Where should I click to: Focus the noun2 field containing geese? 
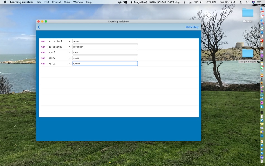[x=105, y=58]
